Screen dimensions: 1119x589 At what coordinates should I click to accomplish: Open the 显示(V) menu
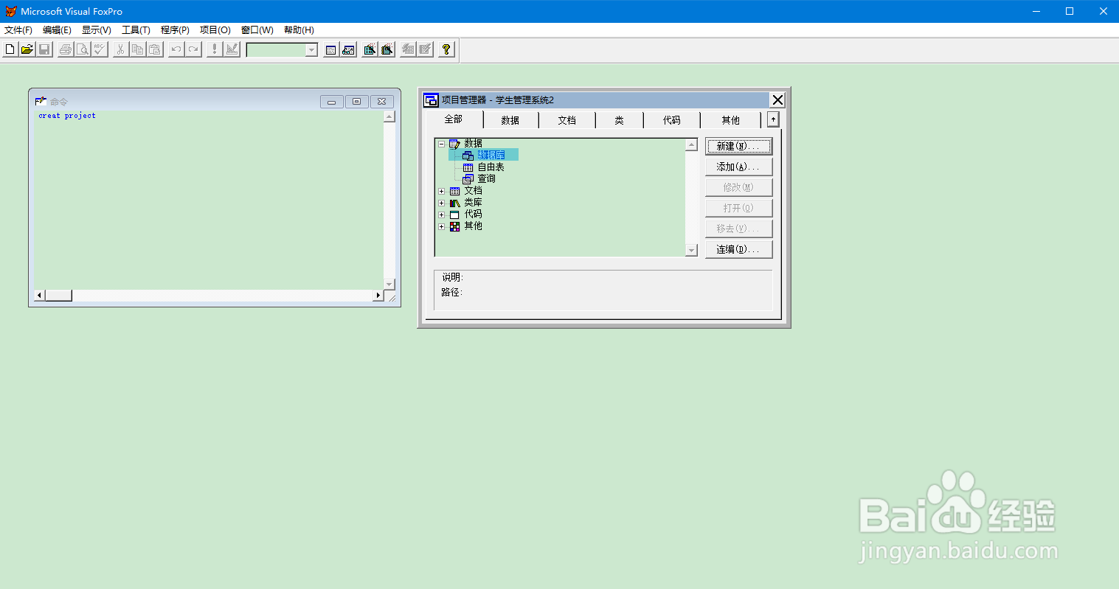pyautogui.click(x=97, y=30)
